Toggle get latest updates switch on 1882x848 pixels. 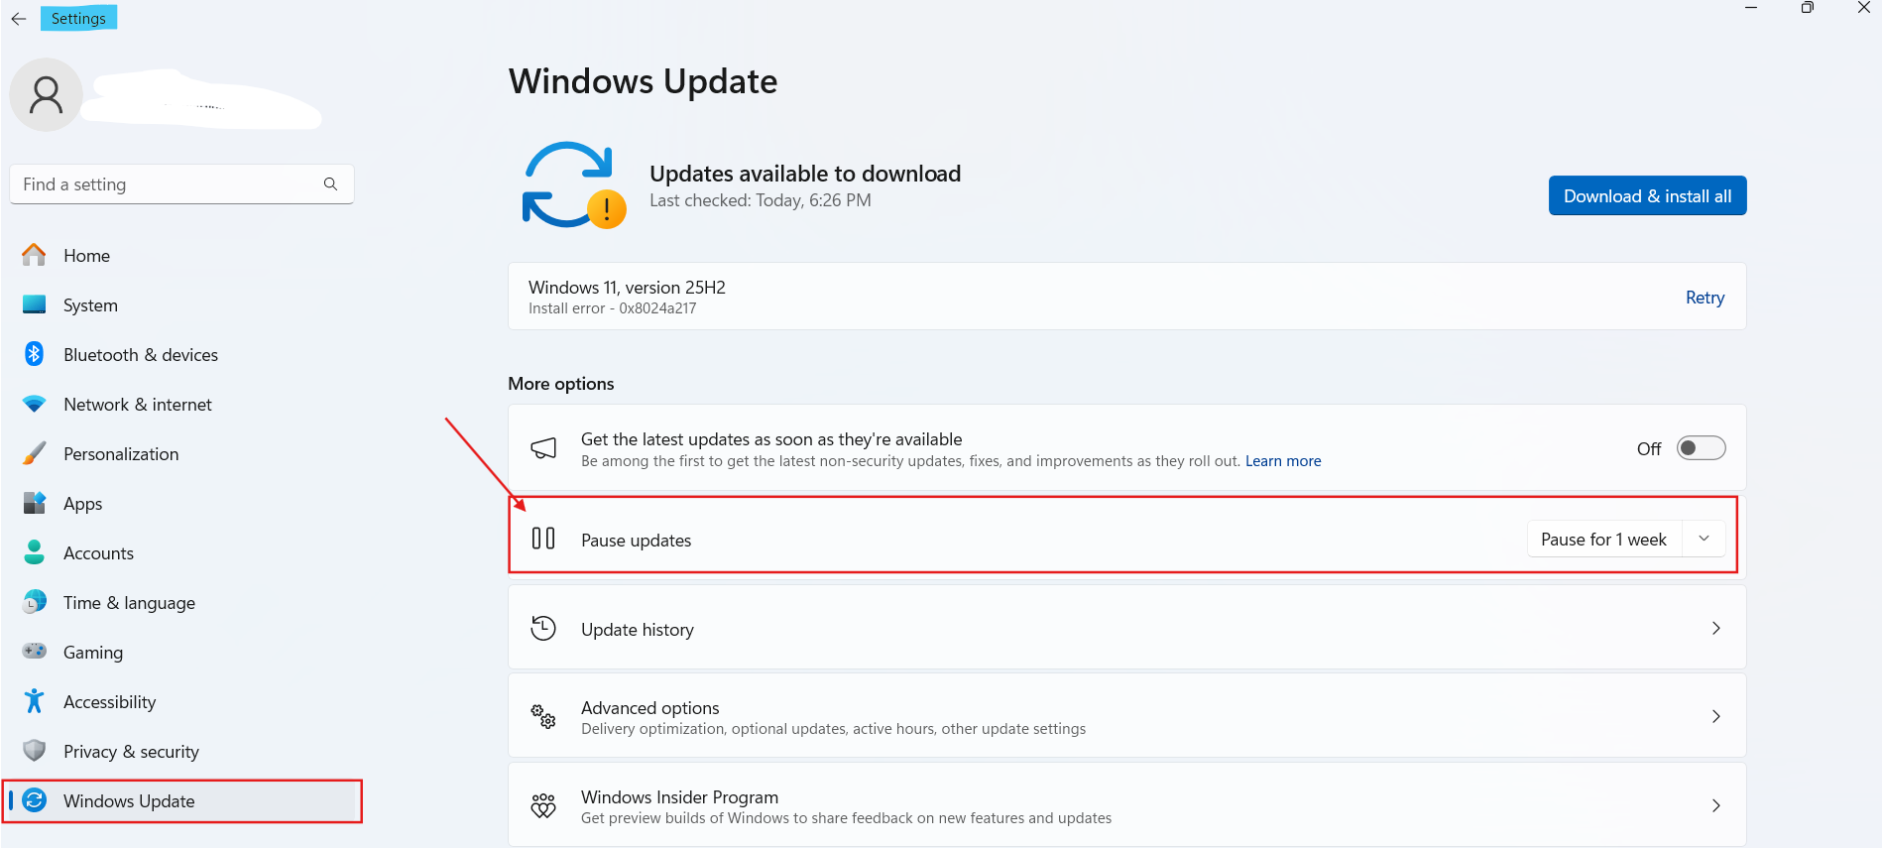pos(1701,448)
